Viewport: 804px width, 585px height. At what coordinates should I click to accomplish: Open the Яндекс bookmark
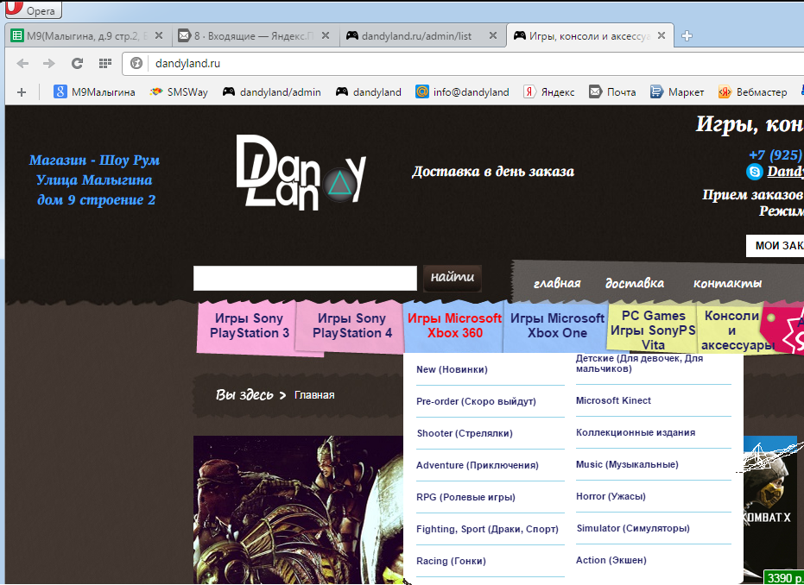click(x=548, y=92)
